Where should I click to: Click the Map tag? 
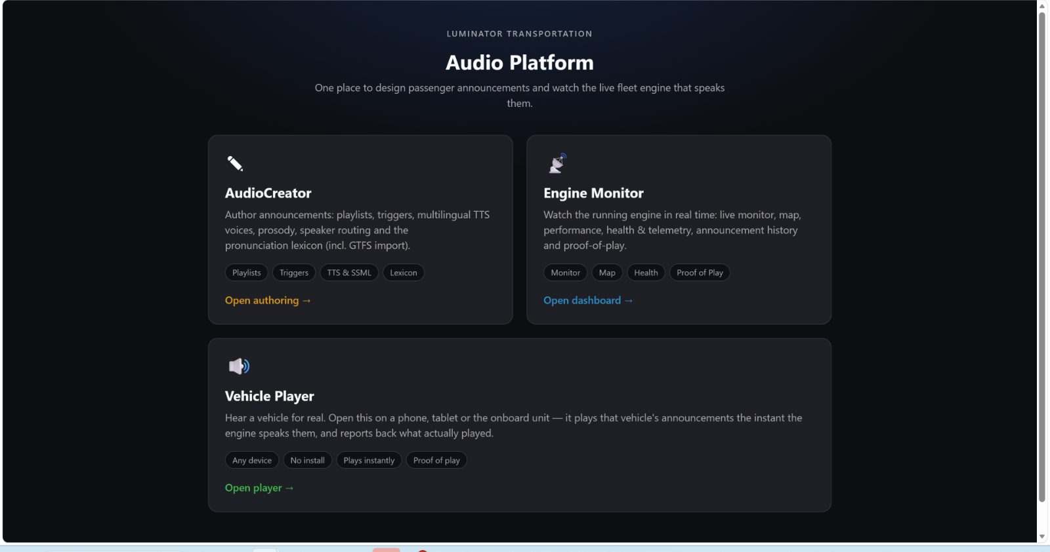pyautogui.click(x=607, y=273)
